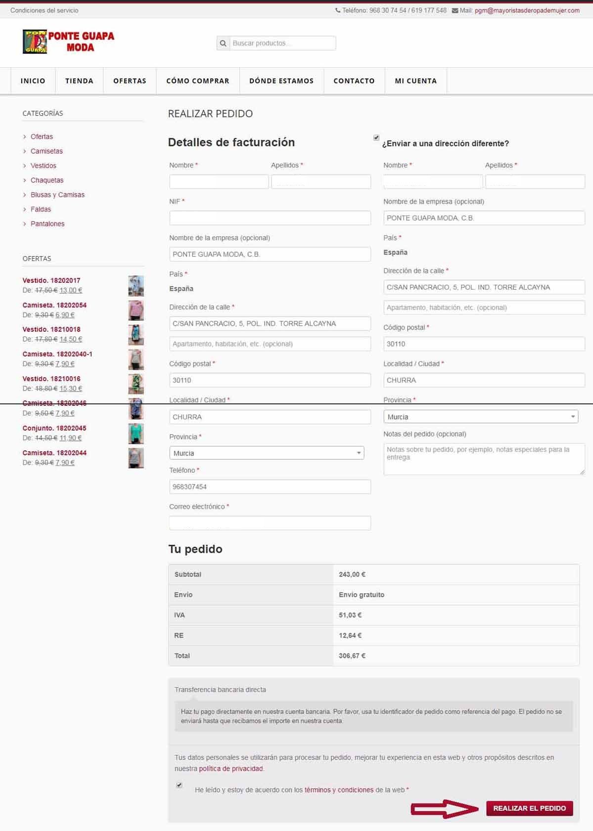Click the chevron arrow beside Camisetas category
This screenshot has height=831, width=593.
coord(25,151)
